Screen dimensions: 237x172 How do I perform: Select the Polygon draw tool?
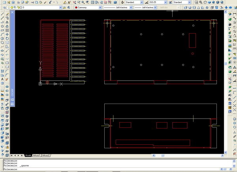pos(2,26)
